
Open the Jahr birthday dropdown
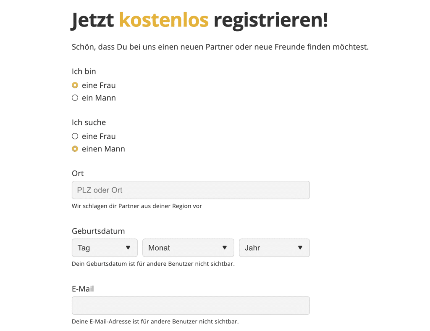click(274, 248)
